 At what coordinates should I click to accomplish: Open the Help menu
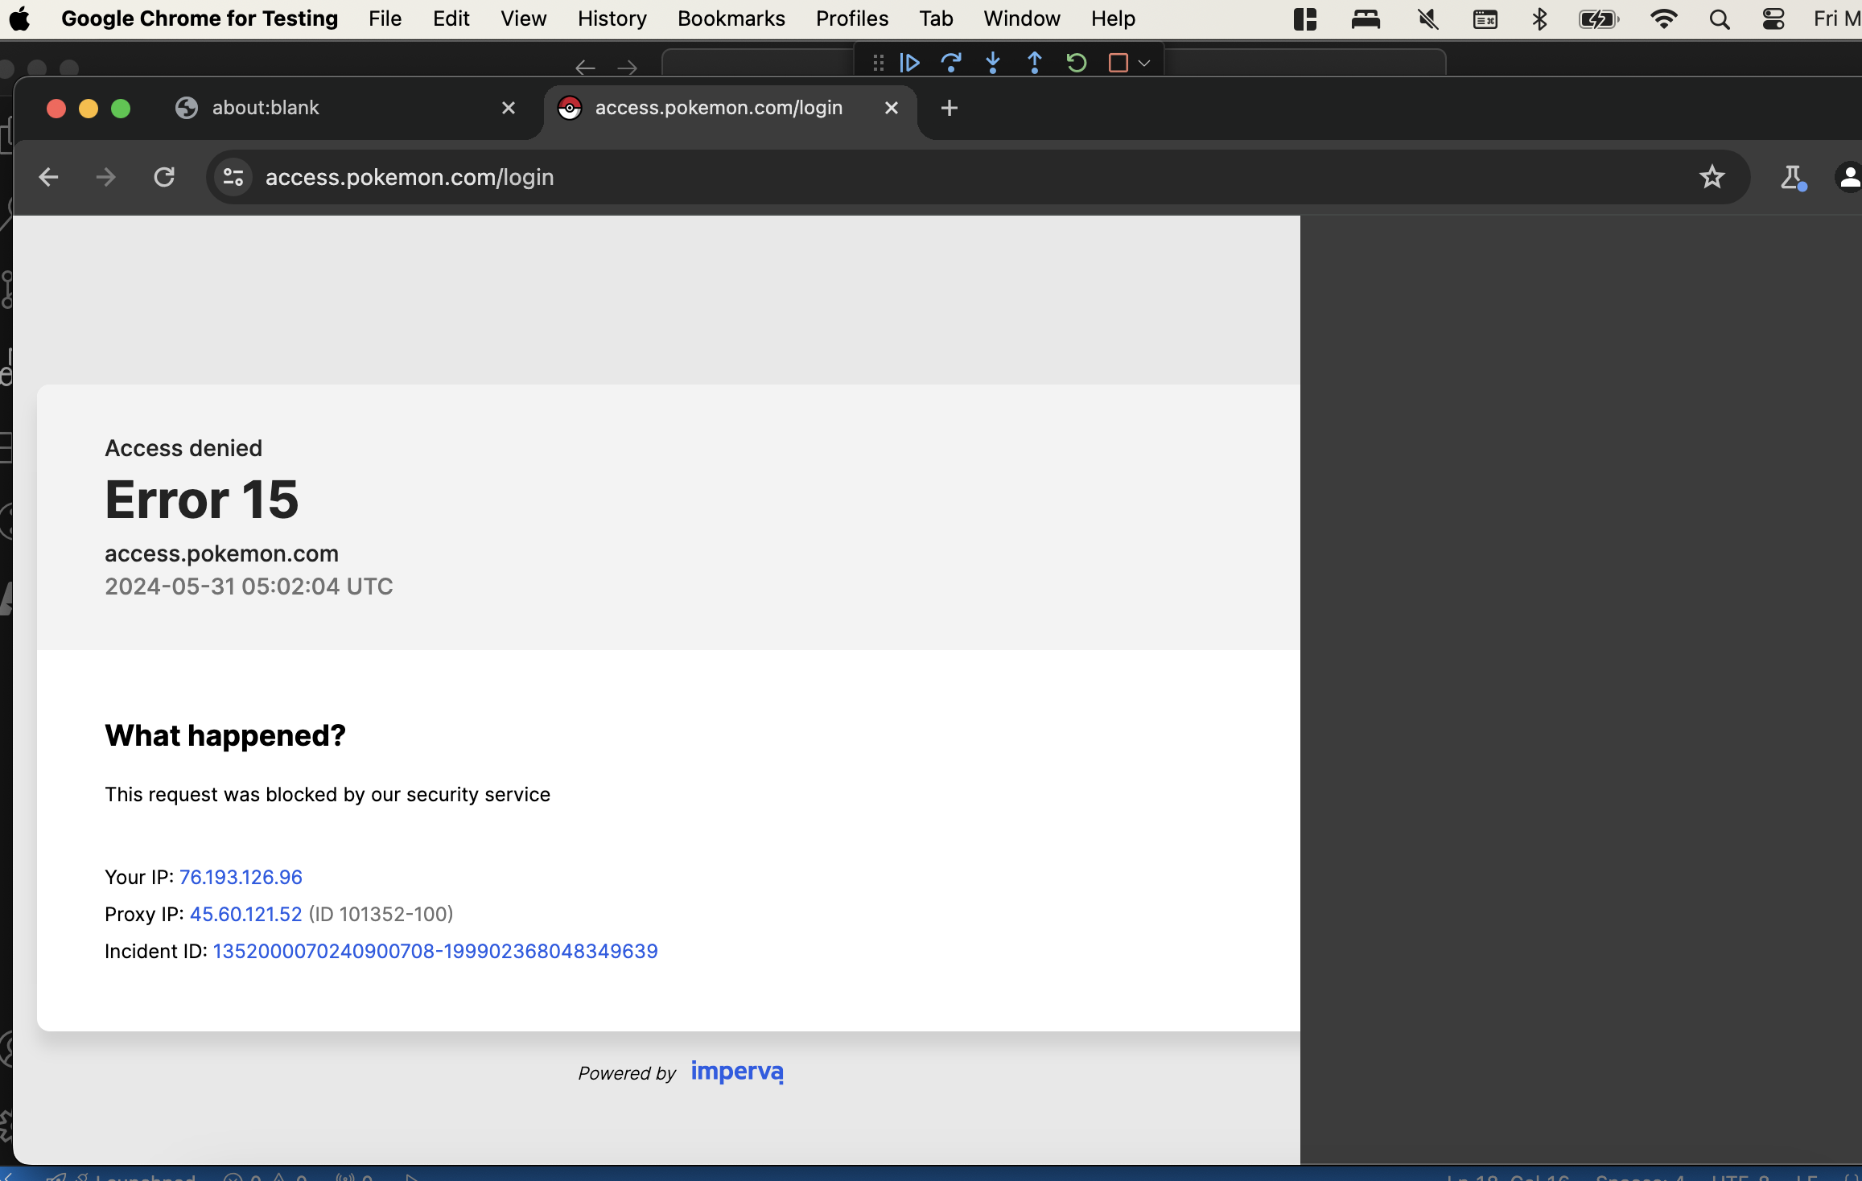tap(1113, 19)
